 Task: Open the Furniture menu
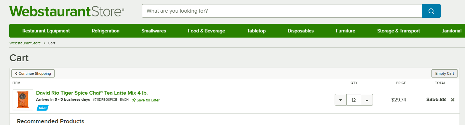(345, 31)
